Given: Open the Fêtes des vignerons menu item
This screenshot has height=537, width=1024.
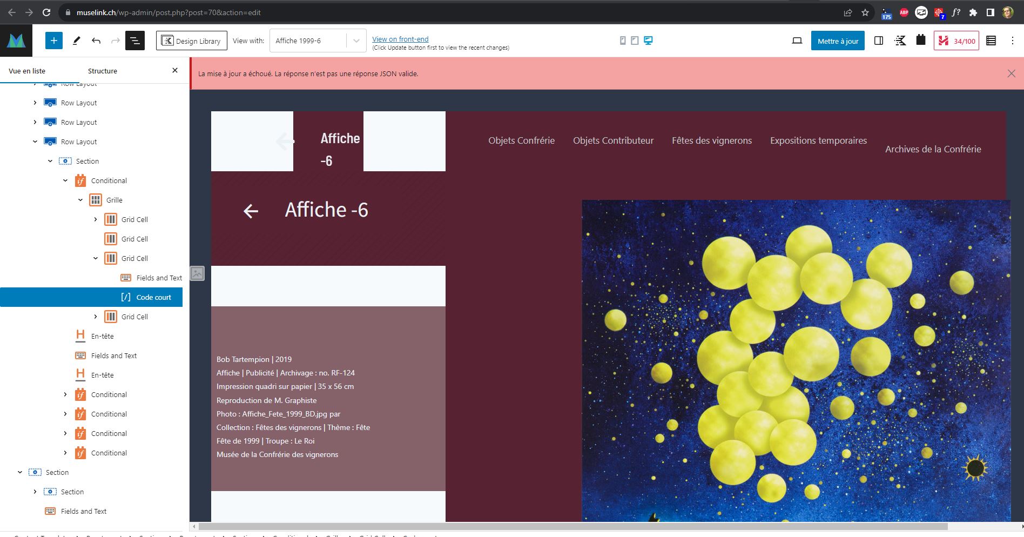Looking at the screenshot, I should pos(712,140).
